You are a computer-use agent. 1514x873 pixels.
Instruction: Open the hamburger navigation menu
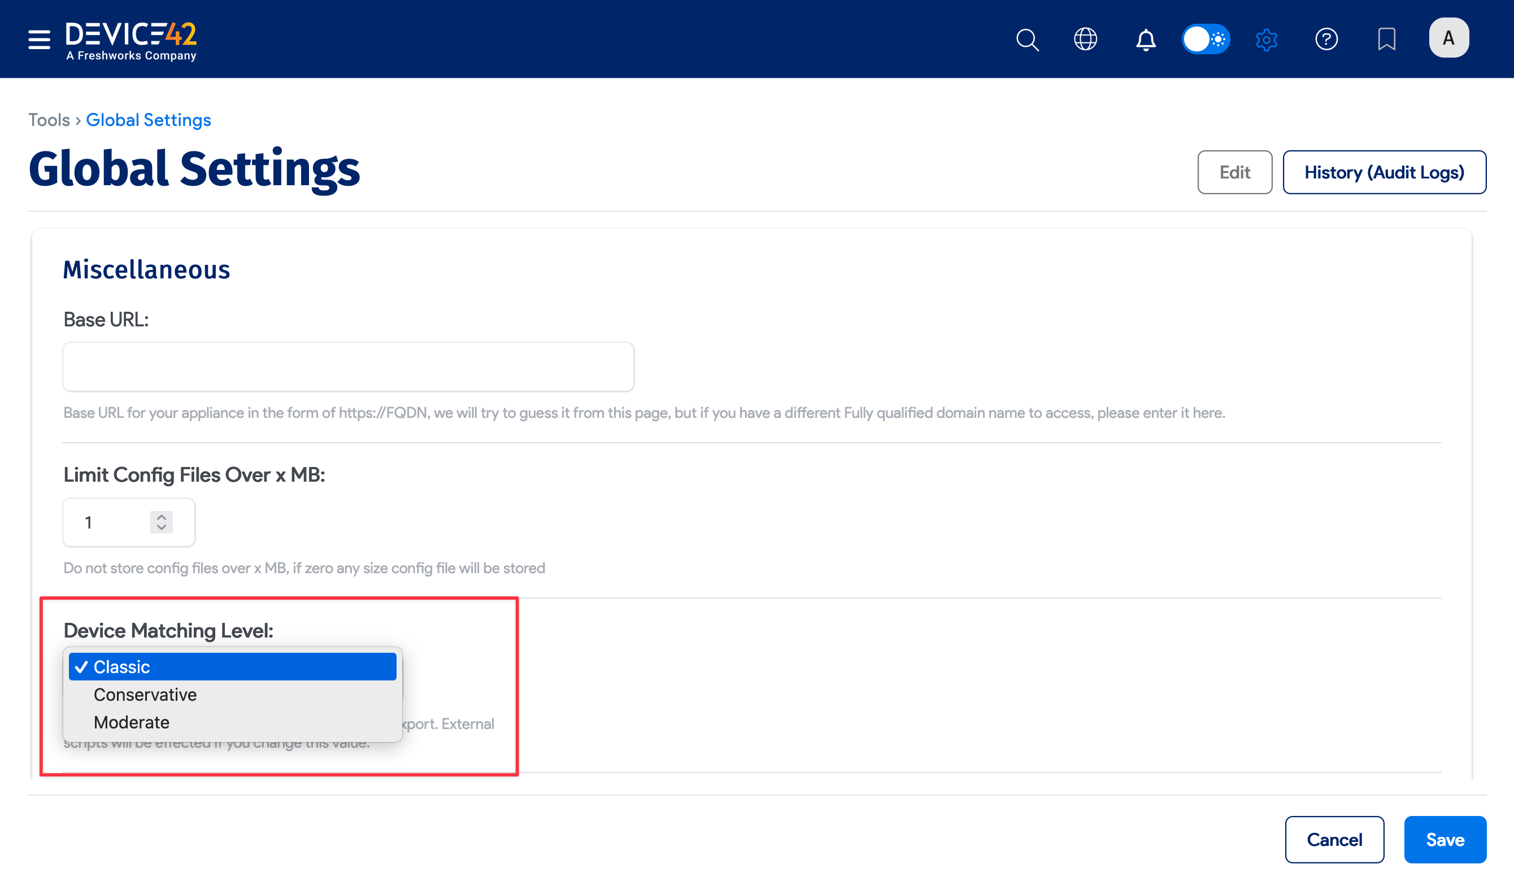(x=38, y=39)
